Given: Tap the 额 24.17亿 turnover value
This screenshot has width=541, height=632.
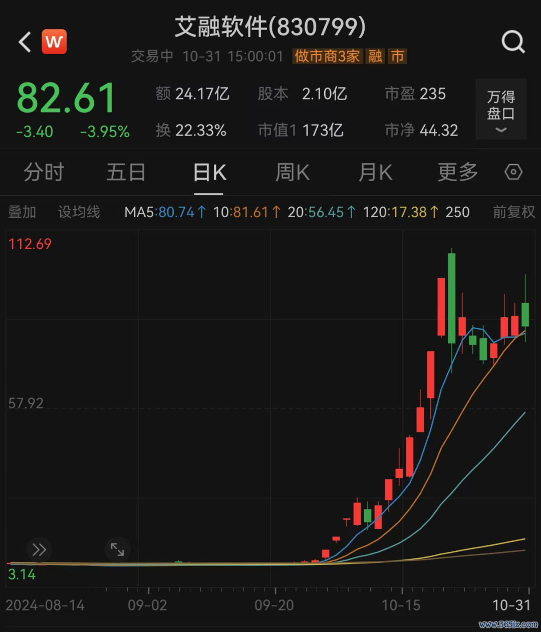Looking at the screenshot, I should pos(192,94).
